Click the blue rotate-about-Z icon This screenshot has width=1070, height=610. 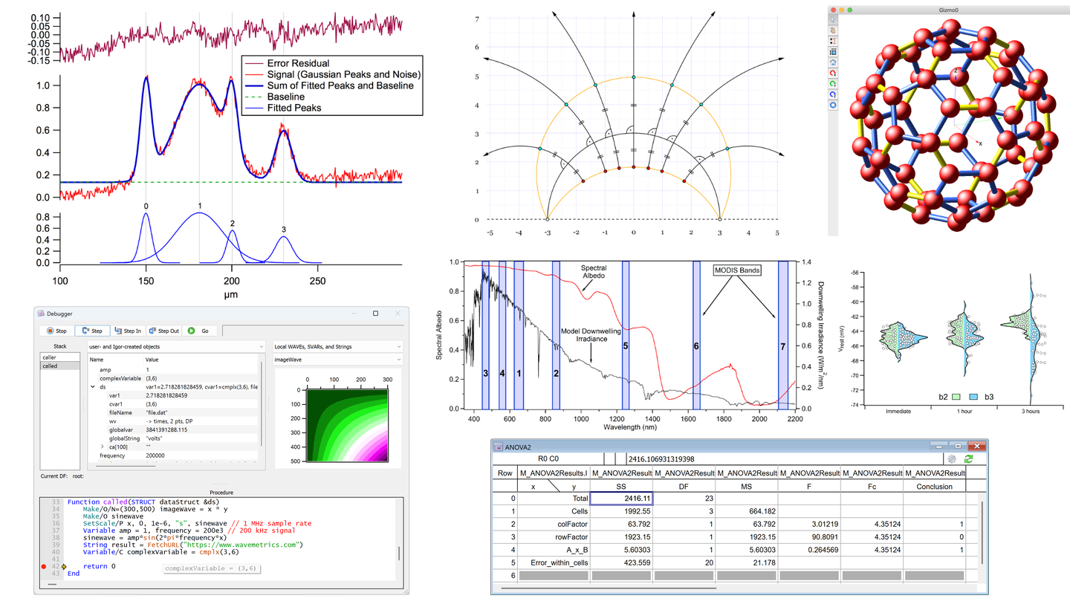pyautogui.click(x=833, y=94)
